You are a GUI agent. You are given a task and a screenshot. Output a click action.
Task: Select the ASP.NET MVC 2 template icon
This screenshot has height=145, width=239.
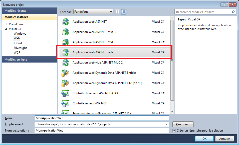click(x=65, y=32)
